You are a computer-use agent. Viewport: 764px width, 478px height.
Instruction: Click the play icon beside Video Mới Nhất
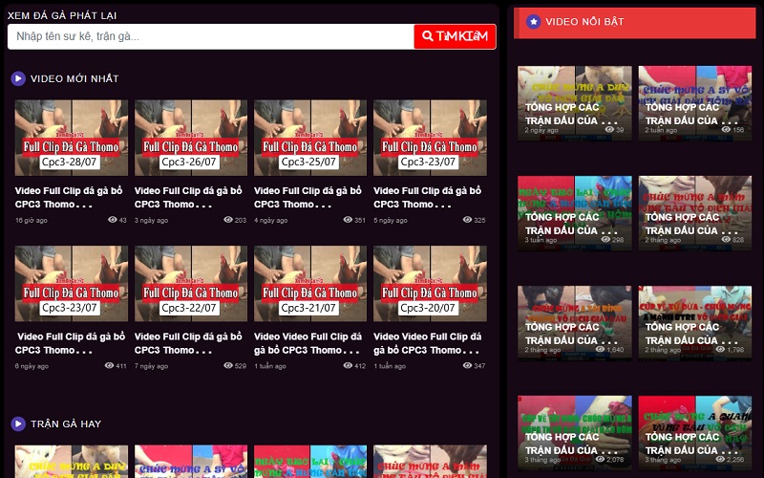coord(18,78)
